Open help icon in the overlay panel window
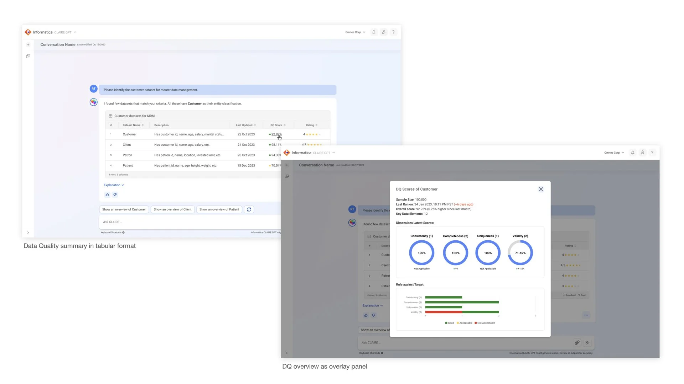This screenshot has height=384, width=684. [652, 153]
